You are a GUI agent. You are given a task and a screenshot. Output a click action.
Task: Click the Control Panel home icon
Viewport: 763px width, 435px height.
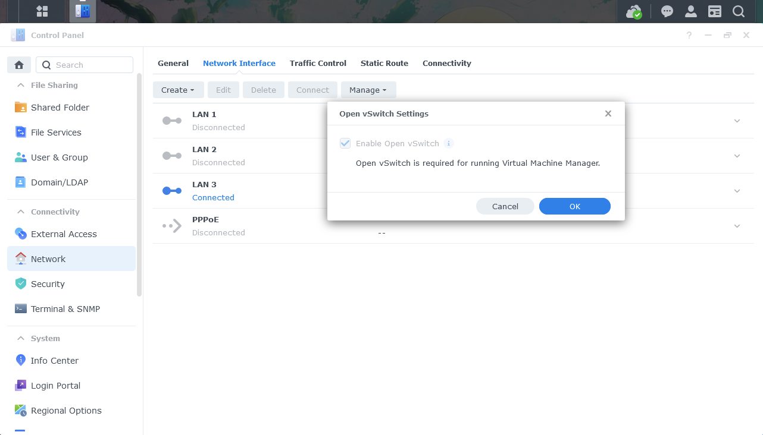(18, 65)
